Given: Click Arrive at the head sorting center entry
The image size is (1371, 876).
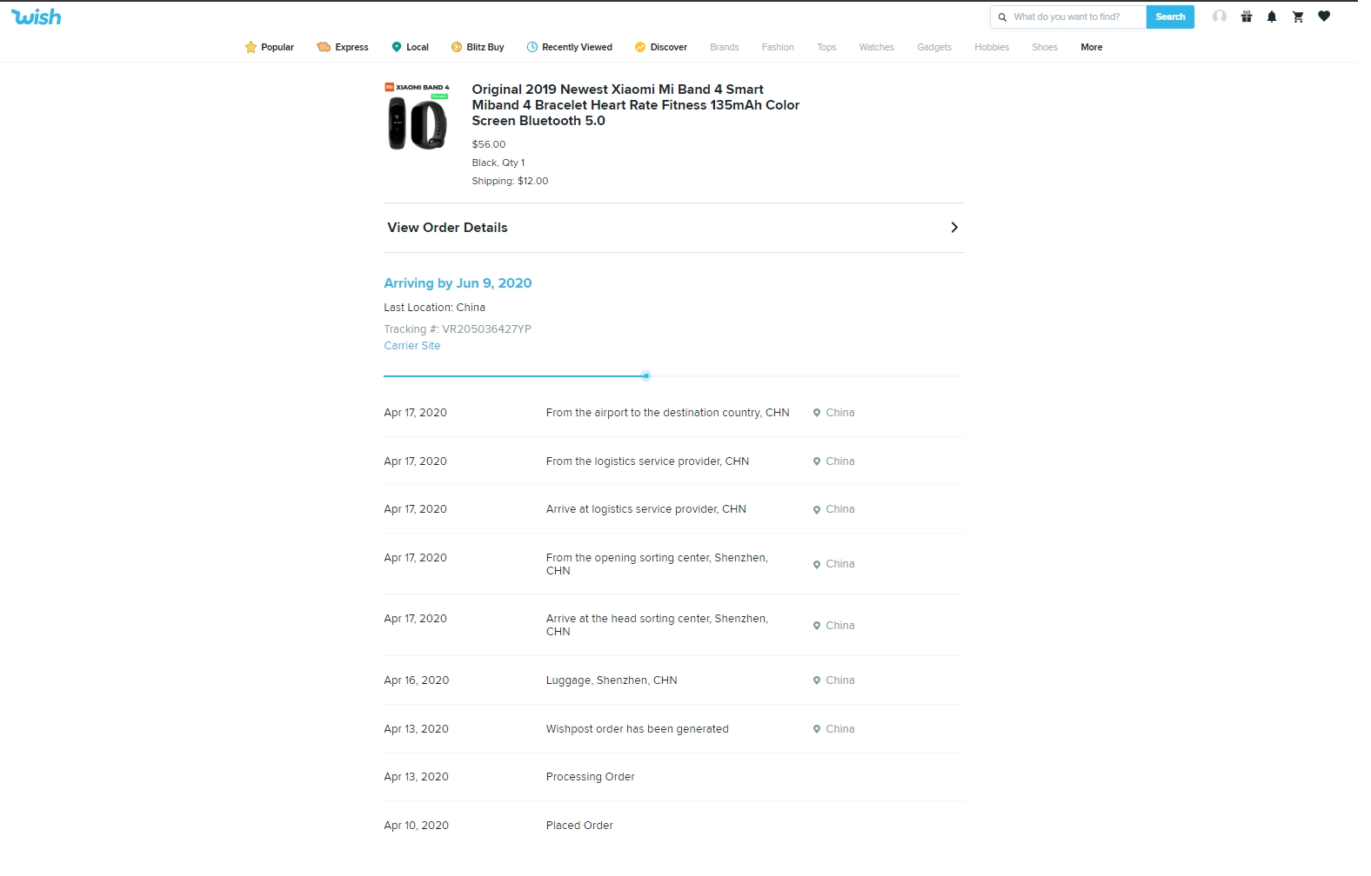Looking at the screenshot, I should (657, 625).
